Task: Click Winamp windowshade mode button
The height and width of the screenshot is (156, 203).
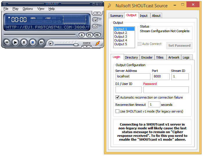Action: [97, 4]
